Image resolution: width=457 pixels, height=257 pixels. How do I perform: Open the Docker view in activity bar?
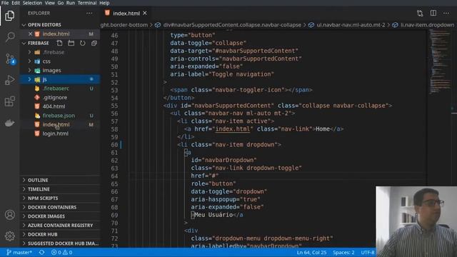click(9, 123)
